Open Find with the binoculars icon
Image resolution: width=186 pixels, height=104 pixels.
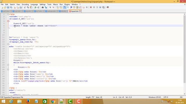click(x=42, y=7)
